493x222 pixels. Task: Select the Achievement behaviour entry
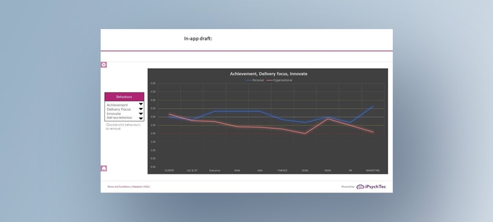117,105
